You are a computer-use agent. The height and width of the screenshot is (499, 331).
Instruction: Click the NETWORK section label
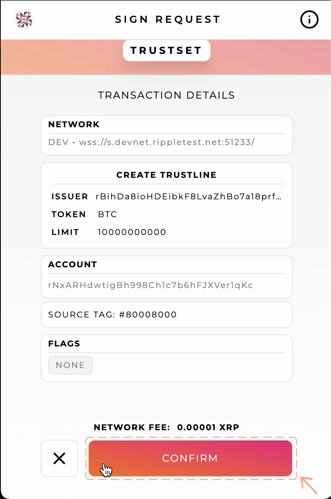pos(74,124)
